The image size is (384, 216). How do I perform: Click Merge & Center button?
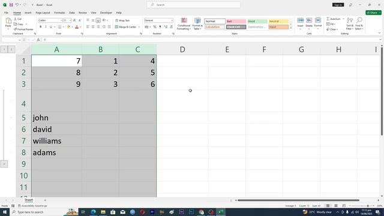[125, 27]
